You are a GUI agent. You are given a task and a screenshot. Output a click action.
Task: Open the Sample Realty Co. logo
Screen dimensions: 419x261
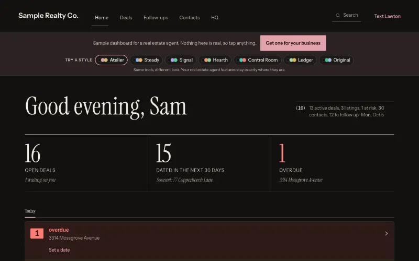coord(48,16)
